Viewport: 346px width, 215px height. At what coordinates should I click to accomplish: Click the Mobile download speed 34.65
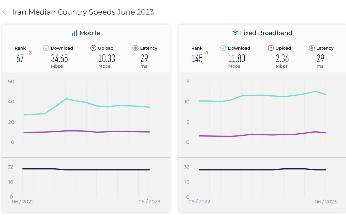[x=59, y=58]
